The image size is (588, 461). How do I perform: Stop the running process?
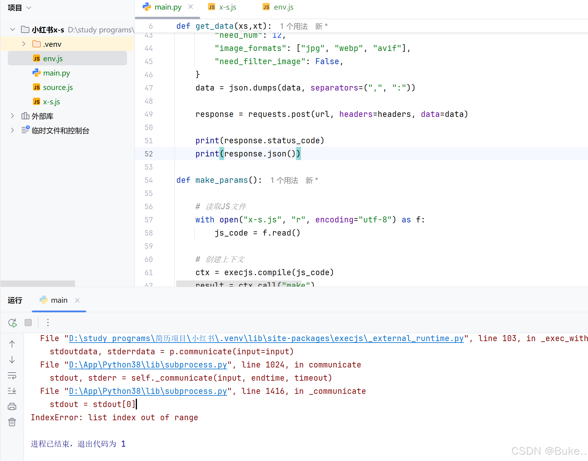pyautogui.click(x=28, y=323)
